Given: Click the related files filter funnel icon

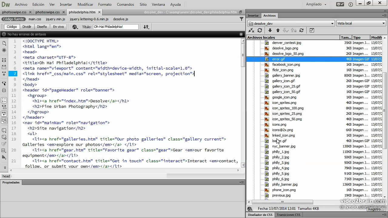Looking at the screenshot, I should click(241, 19).
